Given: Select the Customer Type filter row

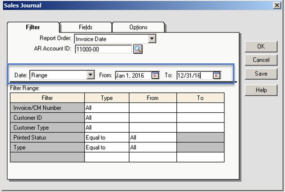Looking at the screenshot, I should [x=47, y=127].
